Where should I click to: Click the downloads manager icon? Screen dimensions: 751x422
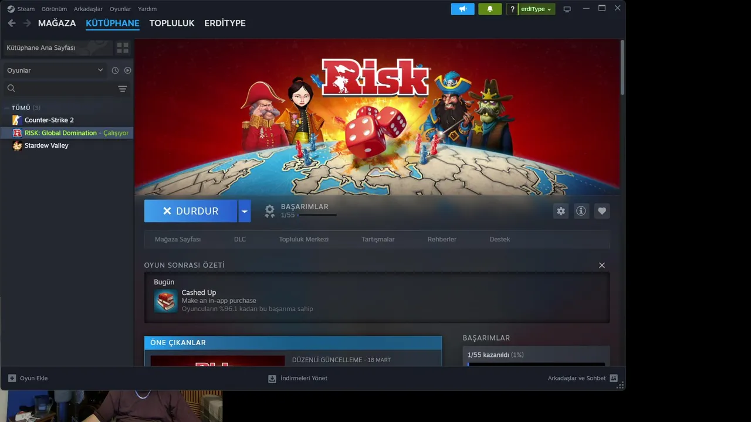click(272, 379)
